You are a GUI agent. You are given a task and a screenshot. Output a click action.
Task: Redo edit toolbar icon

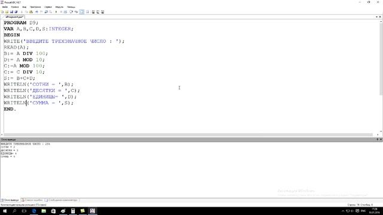pyautogui.click(x=41, y=12)
